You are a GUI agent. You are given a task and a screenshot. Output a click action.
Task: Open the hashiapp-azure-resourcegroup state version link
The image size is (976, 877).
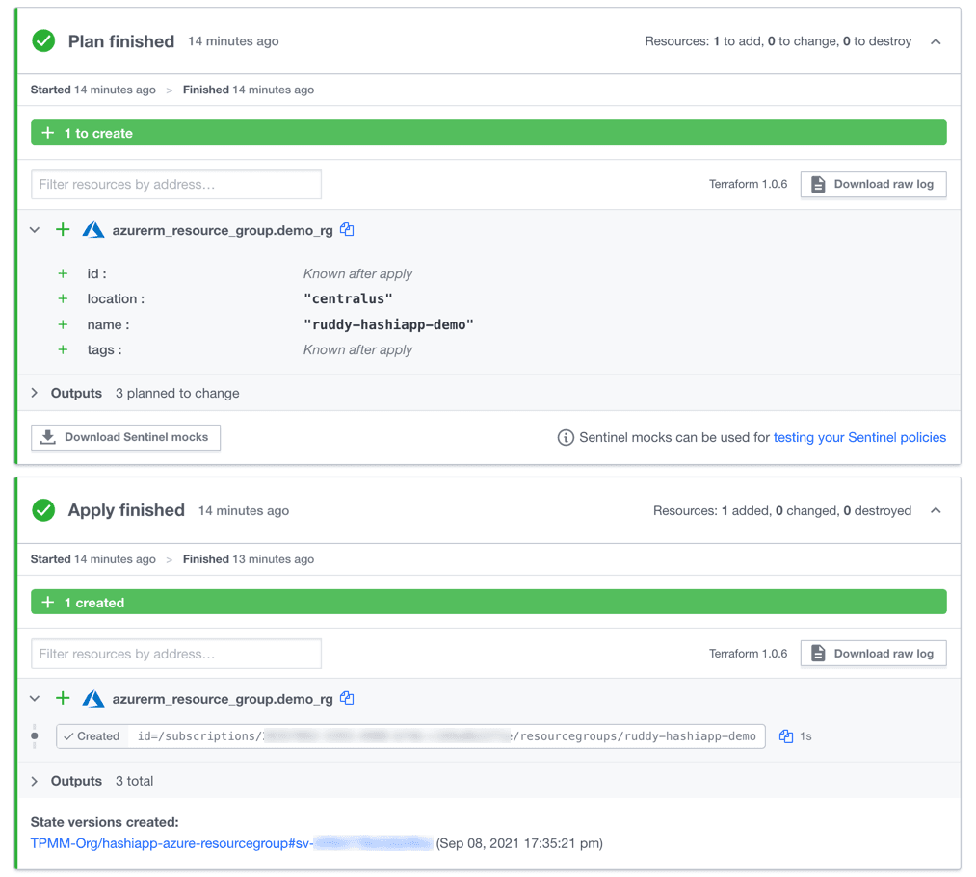[231, 843]
